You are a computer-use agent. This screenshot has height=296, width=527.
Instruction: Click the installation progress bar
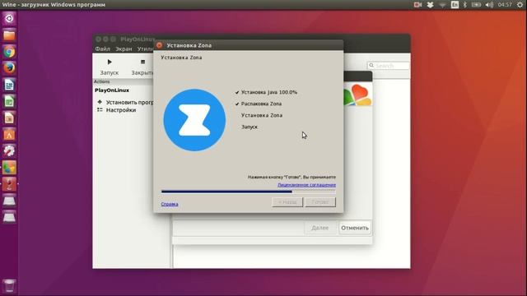[x=249, y=192]
